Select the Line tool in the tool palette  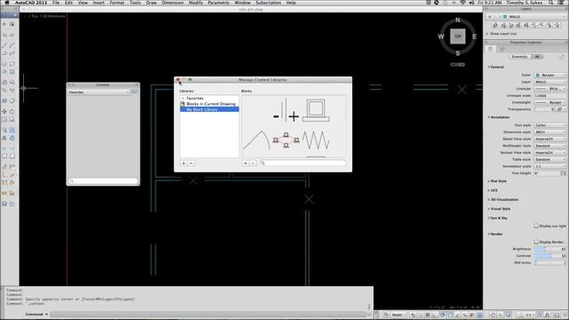[4, 45]
